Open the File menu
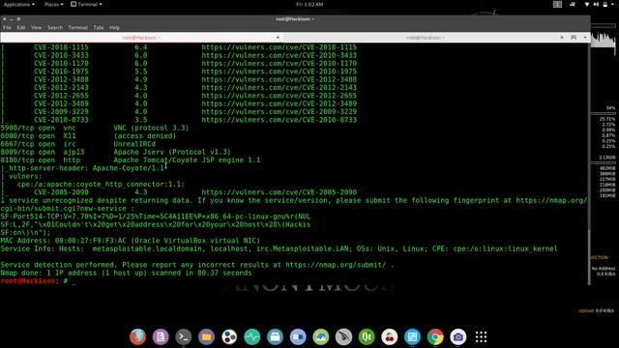The height and width of the screenshot is (348, 619). [7, 28]
